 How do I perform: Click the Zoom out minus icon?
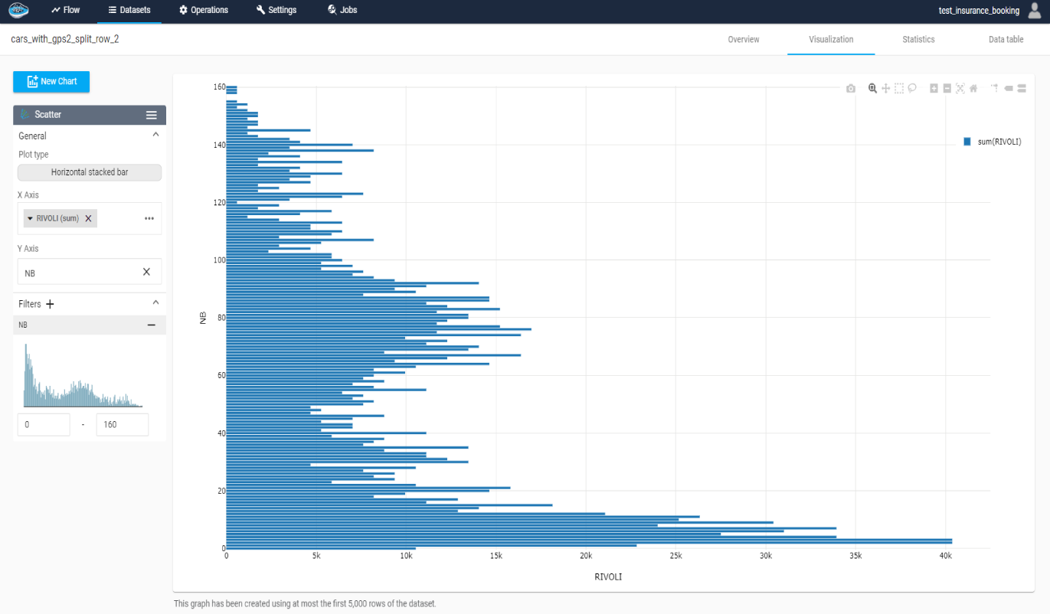(x=947, y=89)
